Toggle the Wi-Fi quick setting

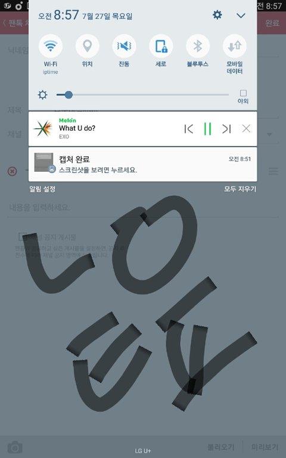click(51, 46)
